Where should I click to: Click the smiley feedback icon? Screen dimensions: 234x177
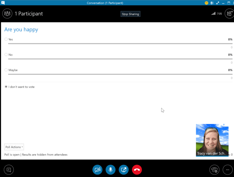click(206, 3)
